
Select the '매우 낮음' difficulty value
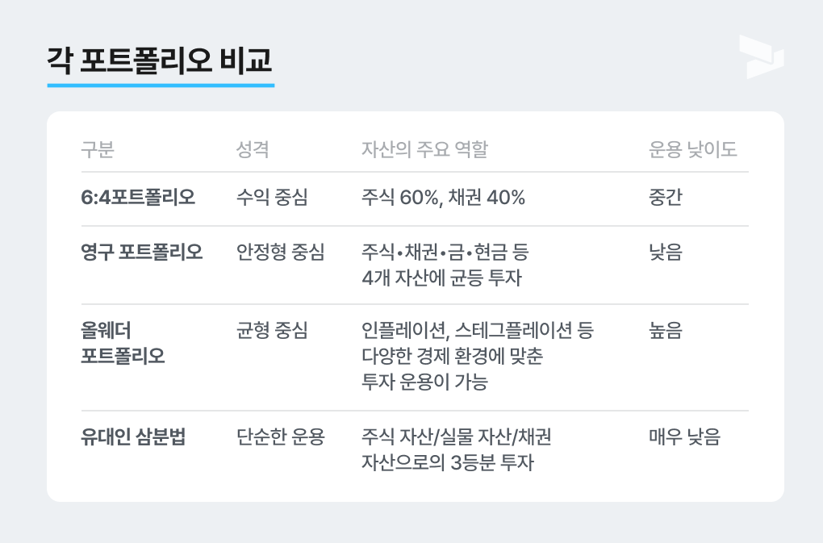[685, 438]
